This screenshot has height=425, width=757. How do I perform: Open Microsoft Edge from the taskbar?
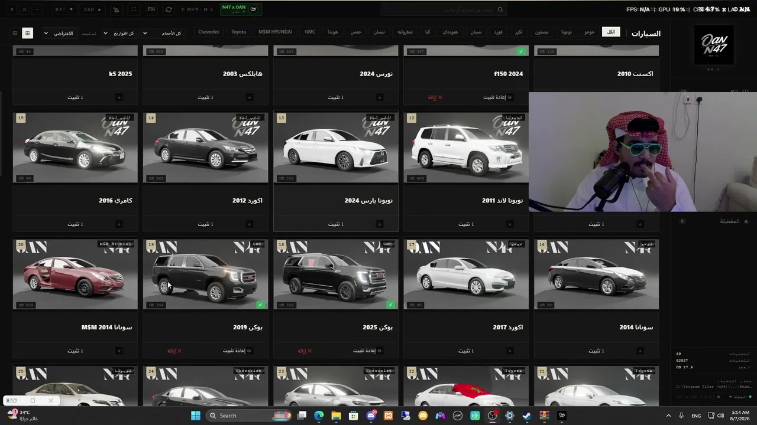(x=319, y=416)
